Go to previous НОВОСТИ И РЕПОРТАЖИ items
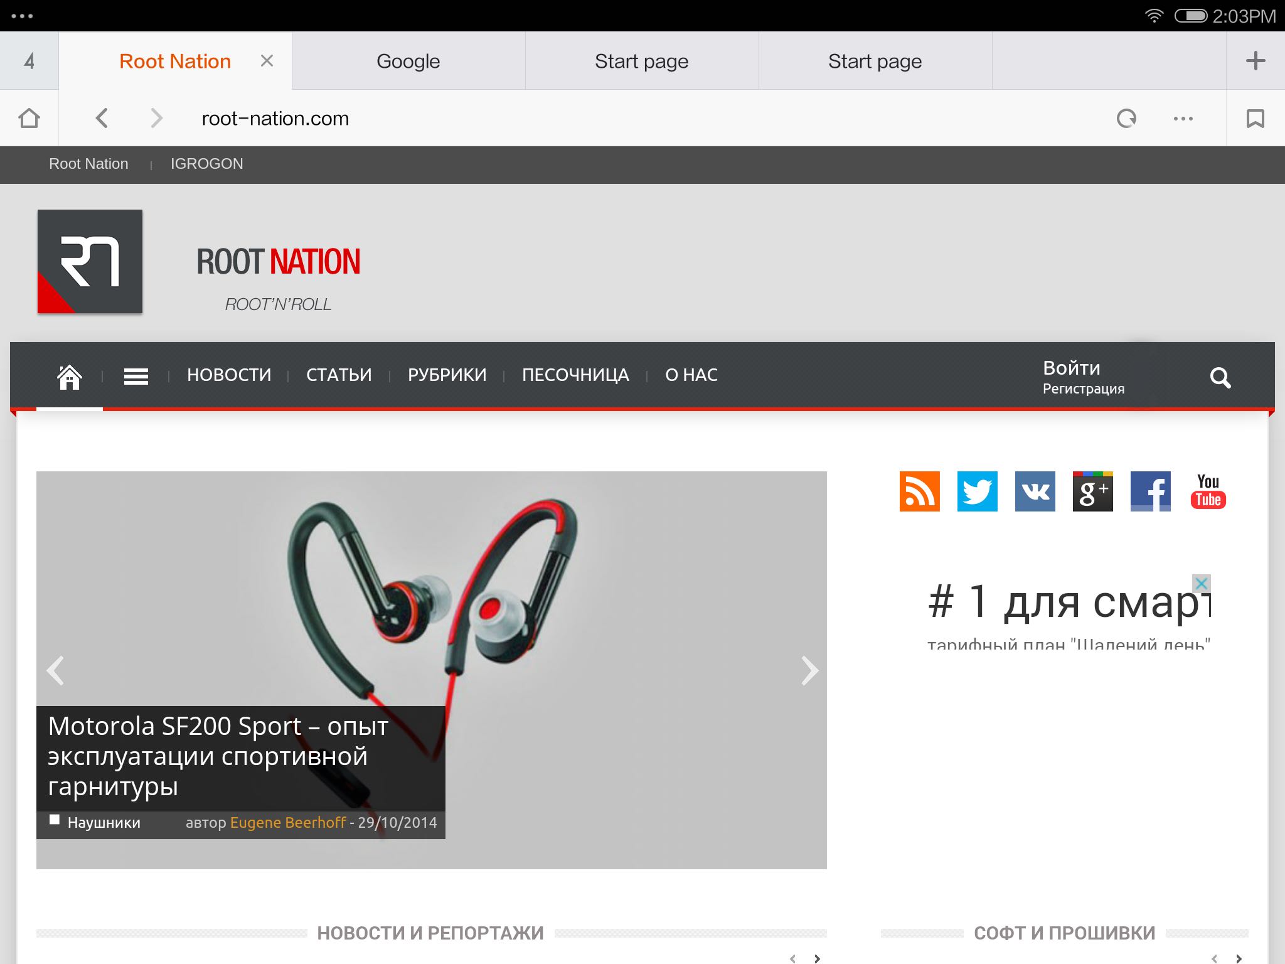This screenshot has height=964, width=1285. [793, 958]
